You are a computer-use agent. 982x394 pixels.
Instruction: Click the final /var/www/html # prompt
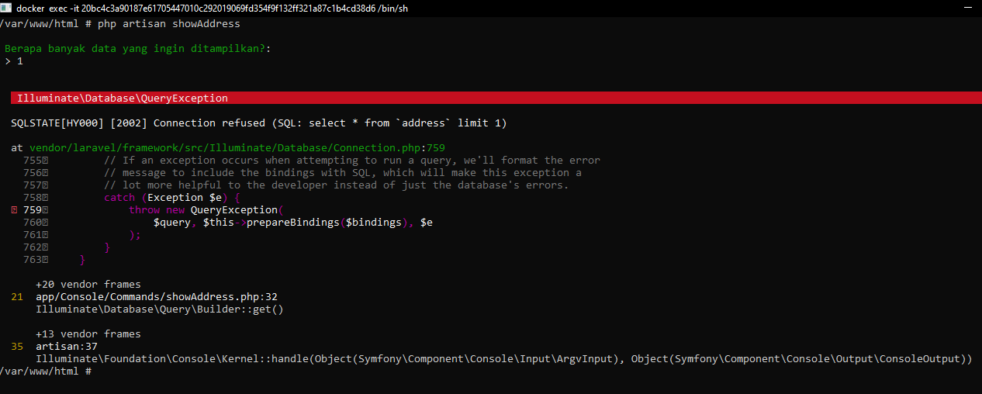pyautogui.click(x=47, y=372)
